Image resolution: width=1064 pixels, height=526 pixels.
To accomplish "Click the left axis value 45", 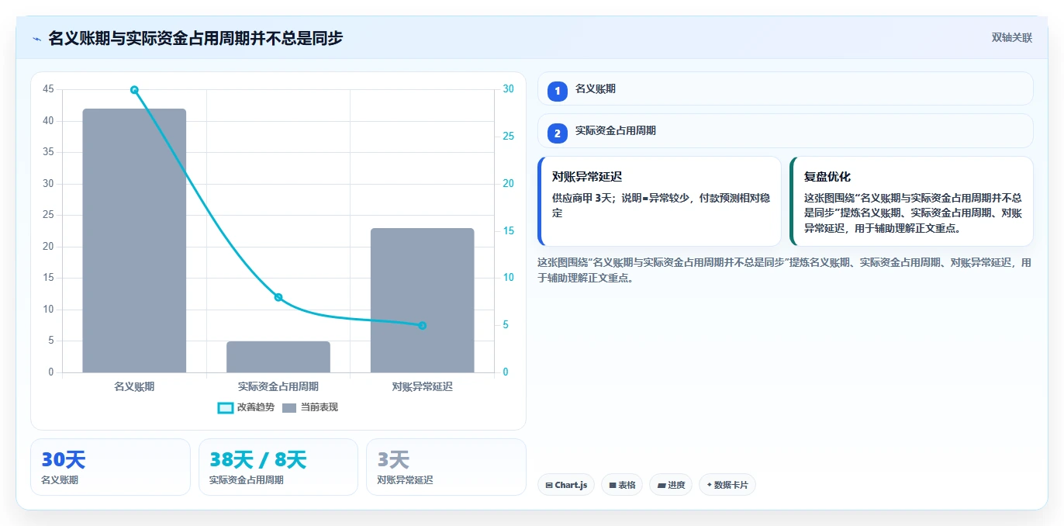I will click(x=48, y=89).
